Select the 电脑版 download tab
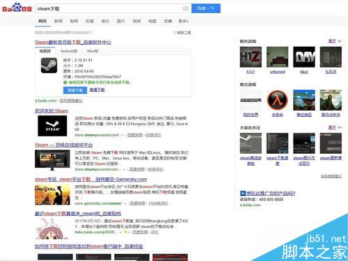Screen dimensions: 348x261 (45, 51)
